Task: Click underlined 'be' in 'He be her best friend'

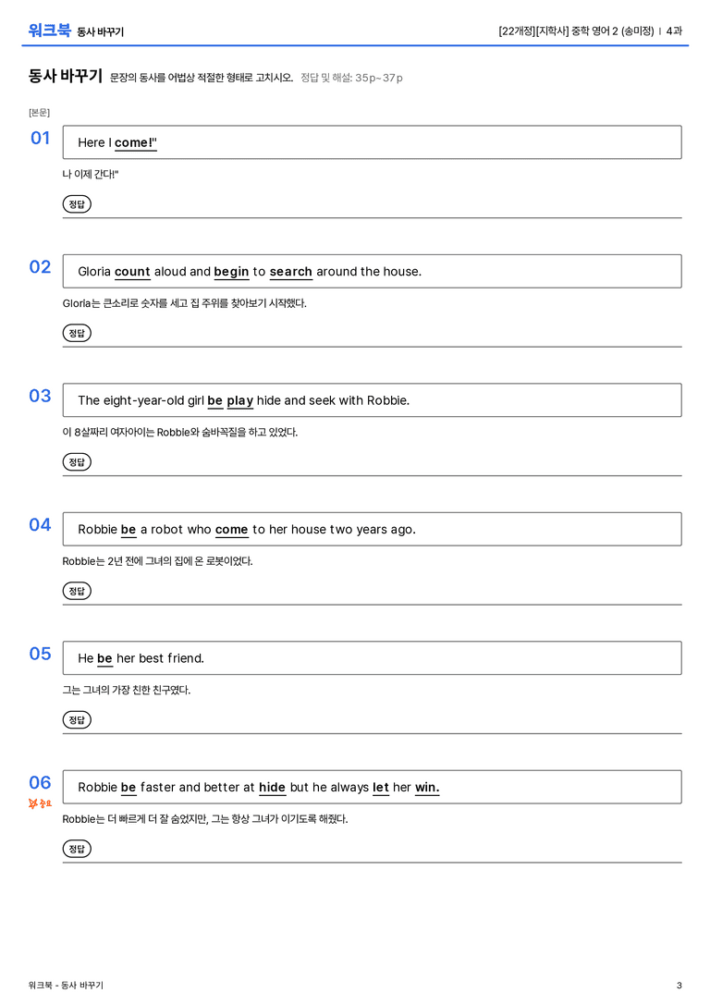Action: pyautogui.click(x=104, y=659)
